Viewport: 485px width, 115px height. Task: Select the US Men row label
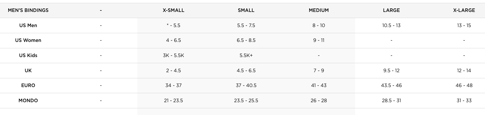point(28,25)
